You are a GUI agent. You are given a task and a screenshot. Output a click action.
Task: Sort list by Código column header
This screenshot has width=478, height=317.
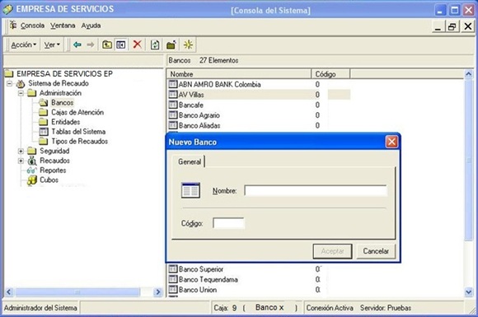coord(330,74)
